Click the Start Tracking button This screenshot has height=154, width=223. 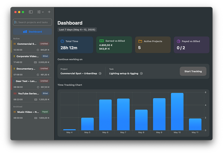193,71
